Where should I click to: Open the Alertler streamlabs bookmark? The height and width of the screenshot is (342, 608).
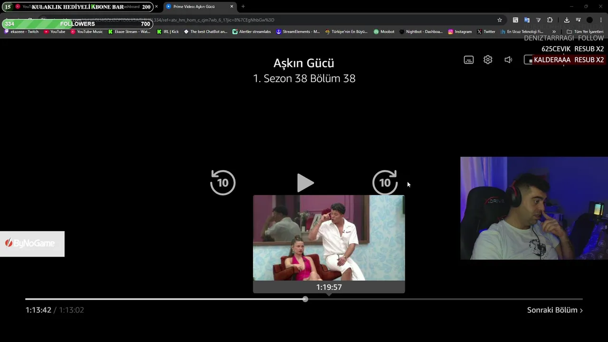[252, 32]
